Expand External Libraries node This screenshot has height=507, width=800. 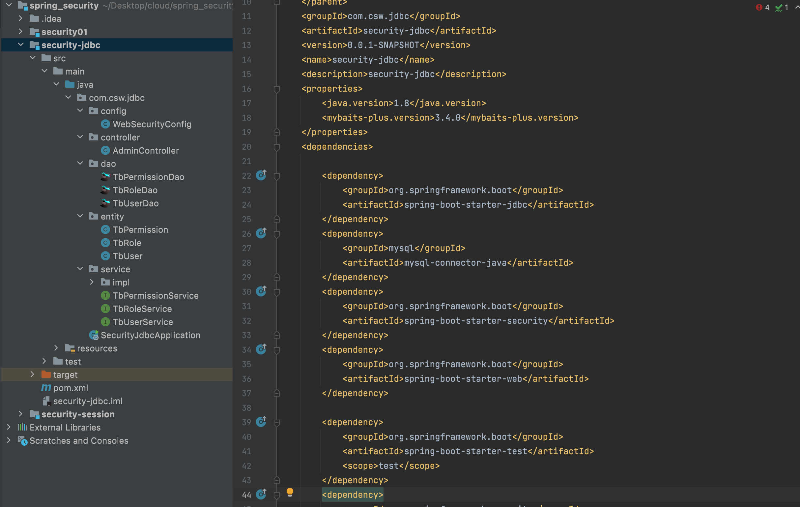click(x=9, y=427)
